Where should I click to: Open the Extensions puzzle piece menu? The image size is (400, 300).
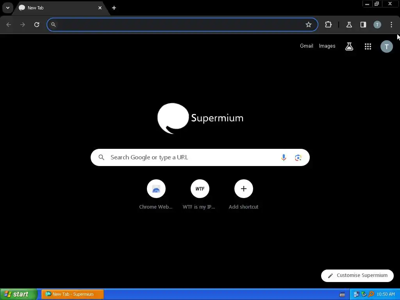pyautogui.click(x=328, y=25)
